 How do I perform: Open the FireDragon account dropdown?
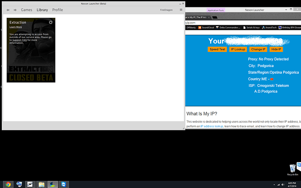point(167,10)
